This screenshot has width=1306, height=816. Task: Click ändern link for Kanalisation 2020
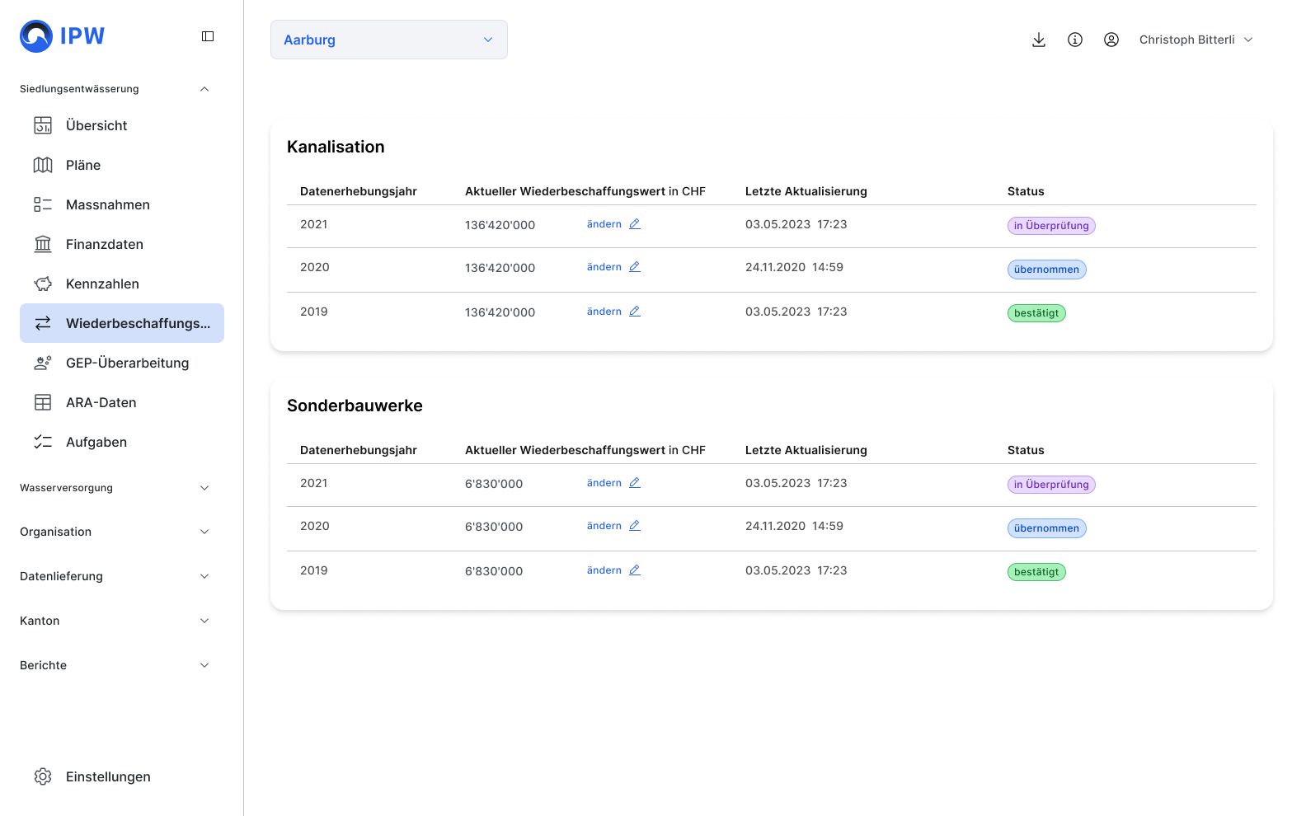point(604,267)
